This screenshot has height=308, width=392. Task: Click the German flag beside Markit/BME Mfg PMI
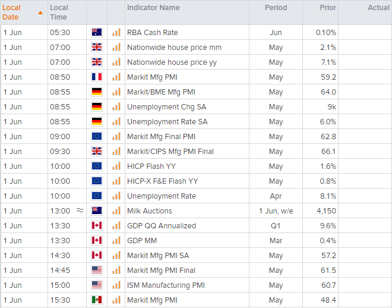pyautogui.click(x=97, y=92)
